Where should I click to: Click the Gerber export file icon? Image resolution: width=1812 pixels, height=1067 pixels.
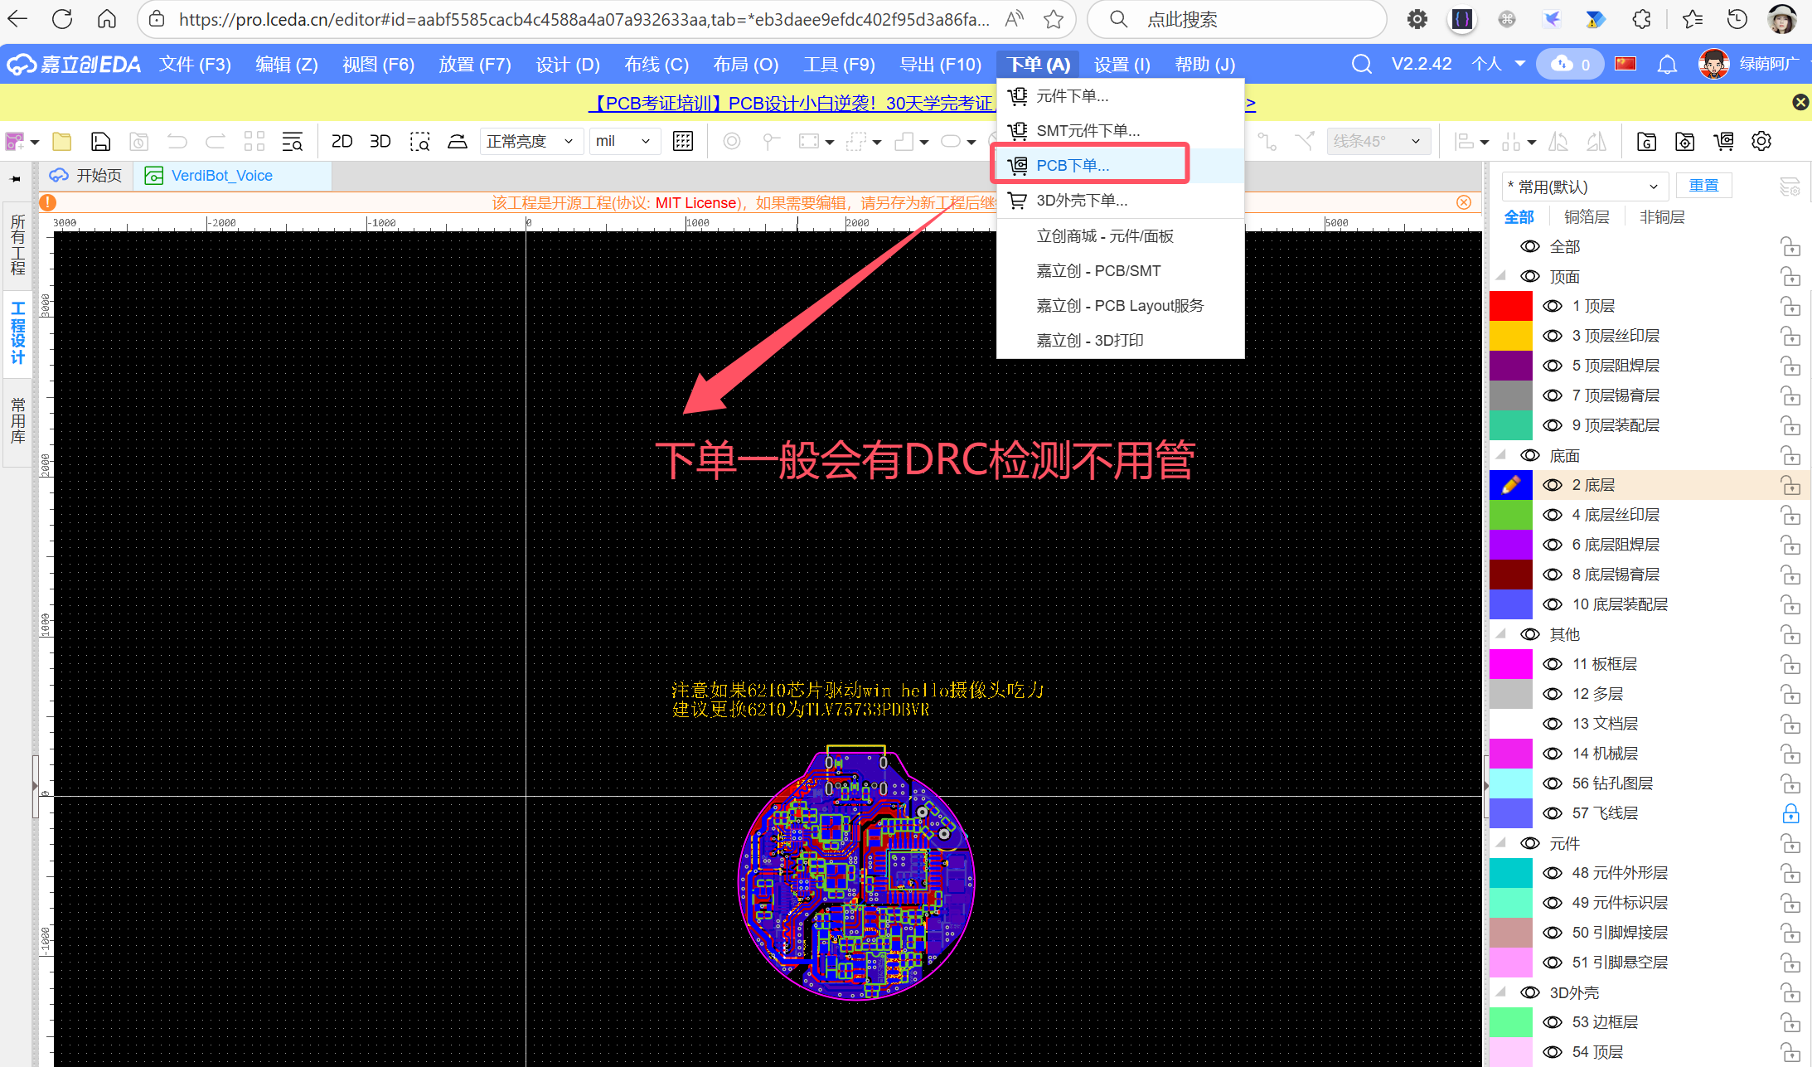point(1647,142)
